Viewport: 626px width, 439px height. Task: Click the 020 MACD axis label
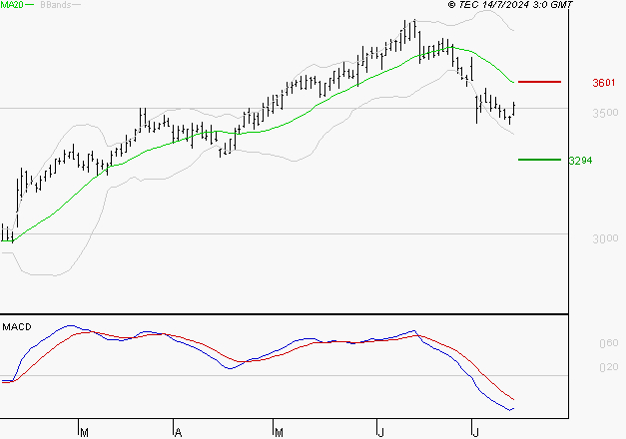point(608,367)
